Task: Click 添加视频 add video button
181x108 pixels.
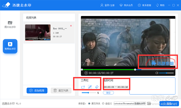Action: (37, 91)
